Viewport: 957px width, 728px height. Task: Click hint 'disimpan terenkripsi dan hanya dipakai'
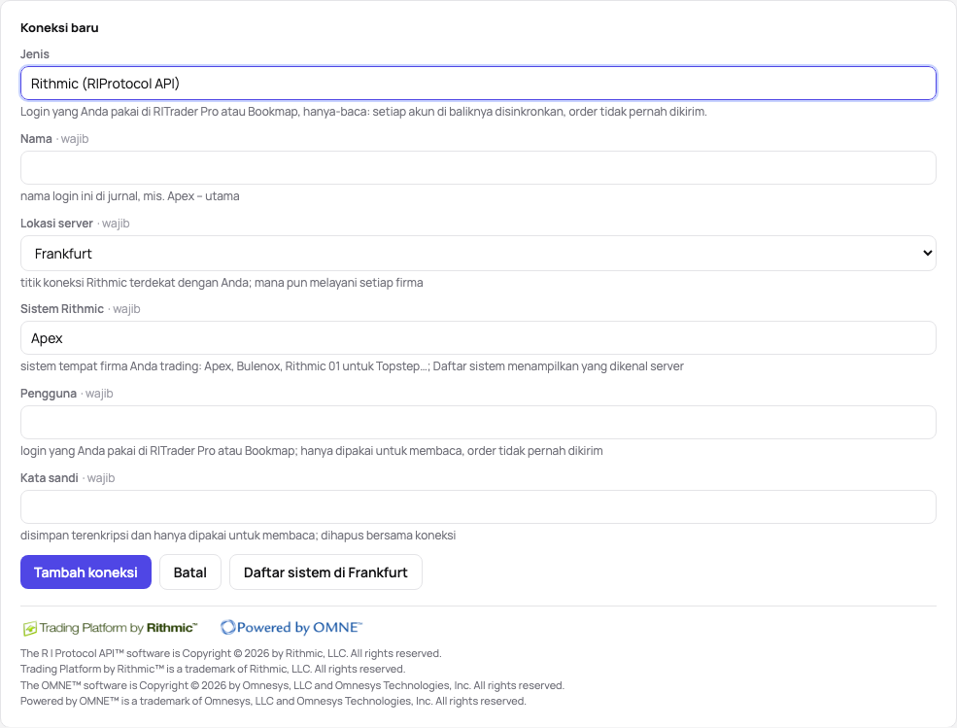[238, 535]
